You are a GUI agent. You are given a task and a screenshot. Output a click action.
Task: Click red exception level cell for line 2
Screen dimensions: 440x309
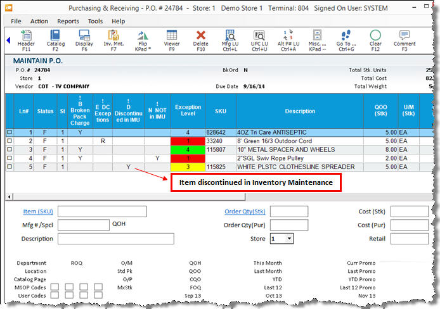point(188,141)
